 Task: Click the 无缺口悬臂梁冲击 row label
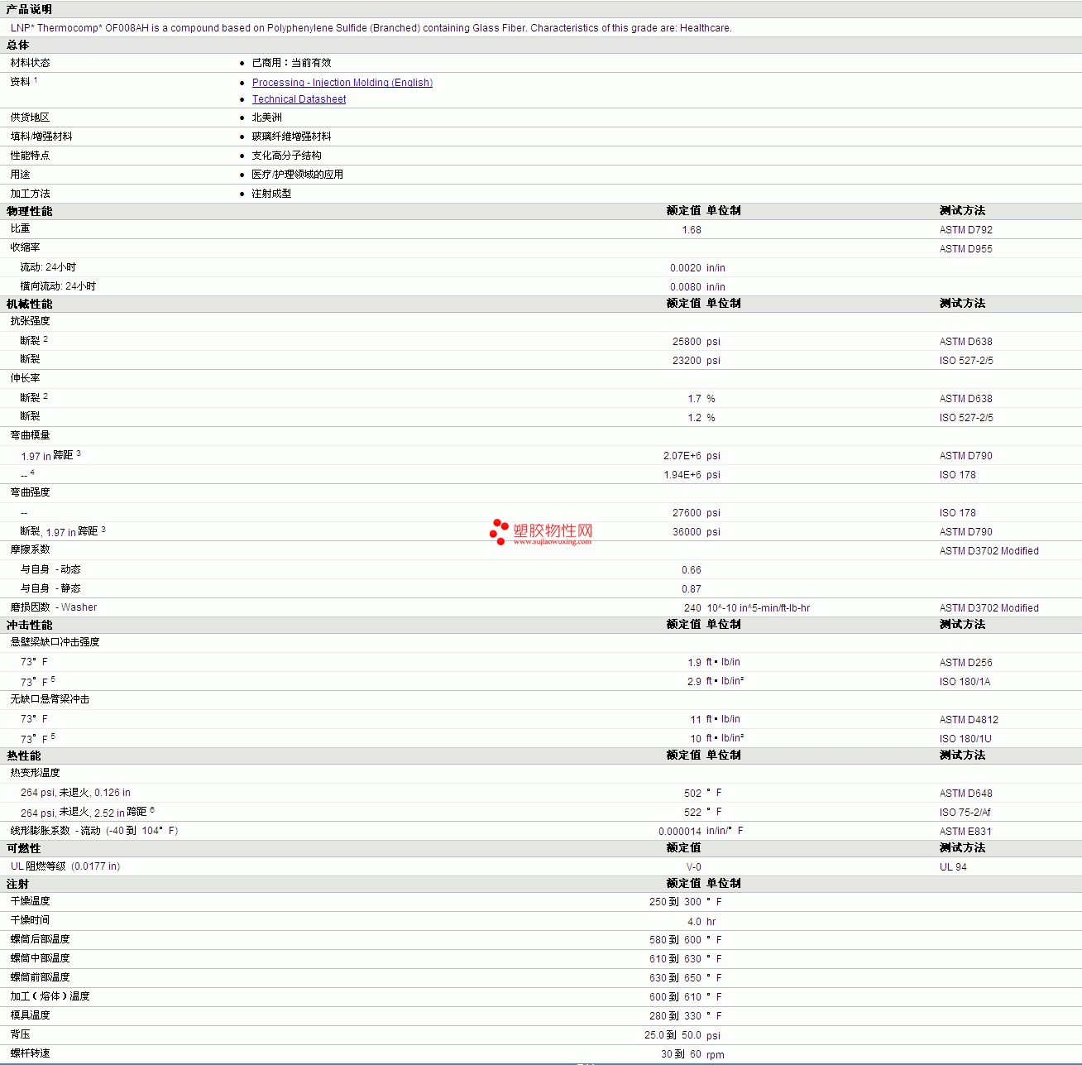click(50, 699)
